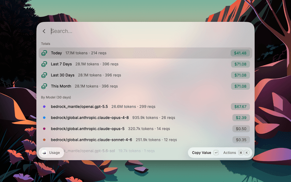
Task: Select the magenta dot for claude-opus-5
Action: tap(44, 129)
